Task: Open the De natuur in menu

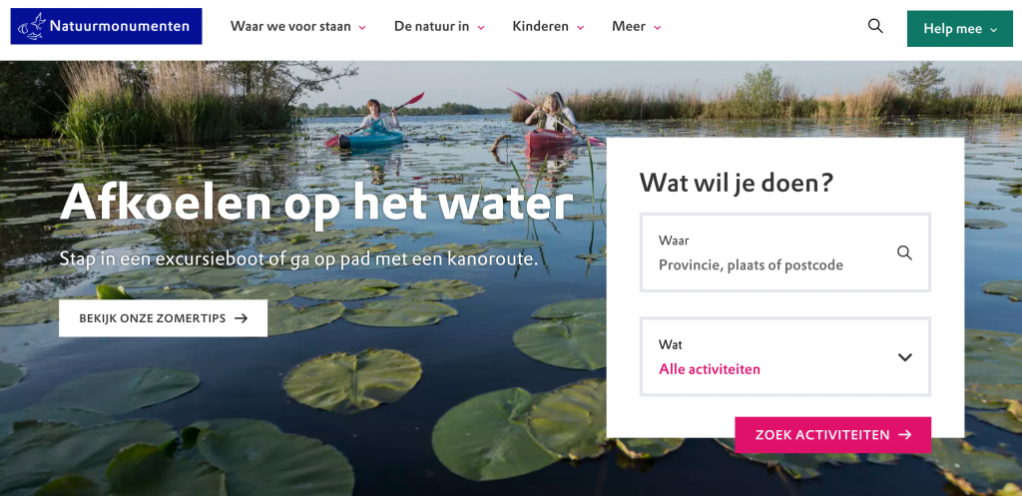Action: (439, 27)
